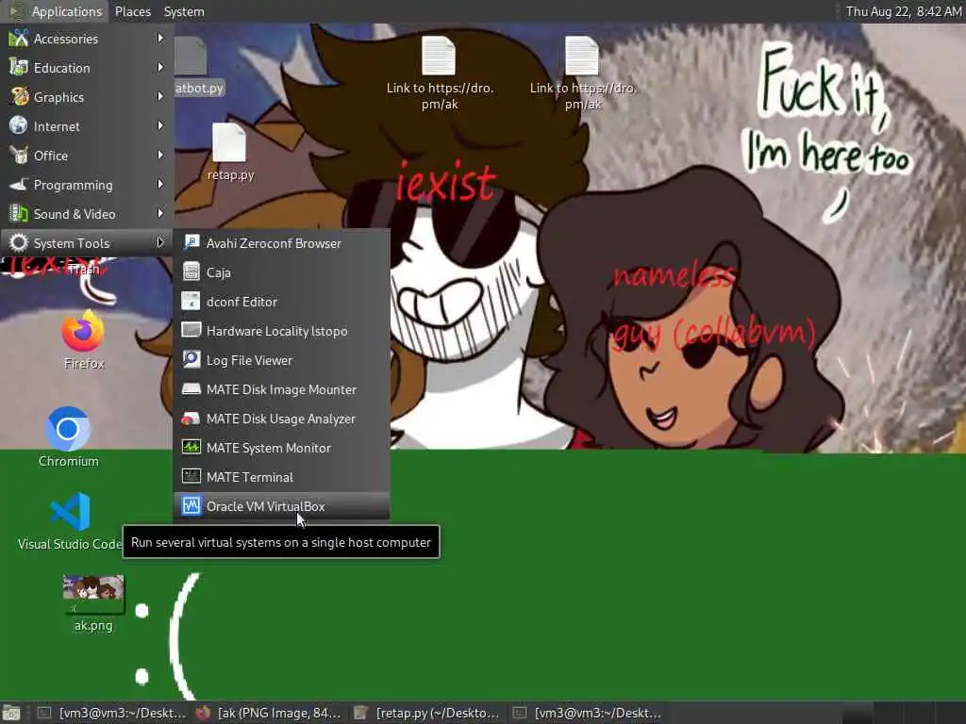Open the Caja file manager icon
Viewport: 966px width, 724px height.
pos(191,271)
